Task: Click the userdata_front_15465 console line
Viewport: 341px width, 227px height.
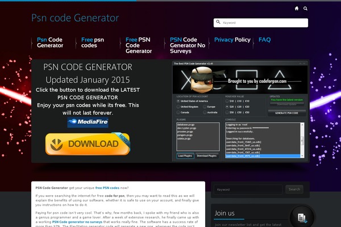Action: 244,142
